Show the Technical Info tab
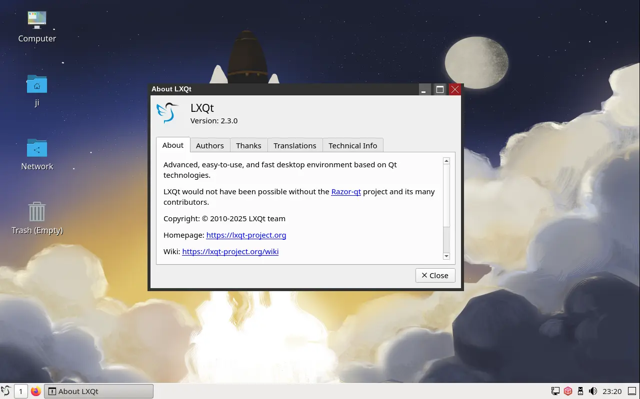The image size is (640, 399). tap(353, 145)
